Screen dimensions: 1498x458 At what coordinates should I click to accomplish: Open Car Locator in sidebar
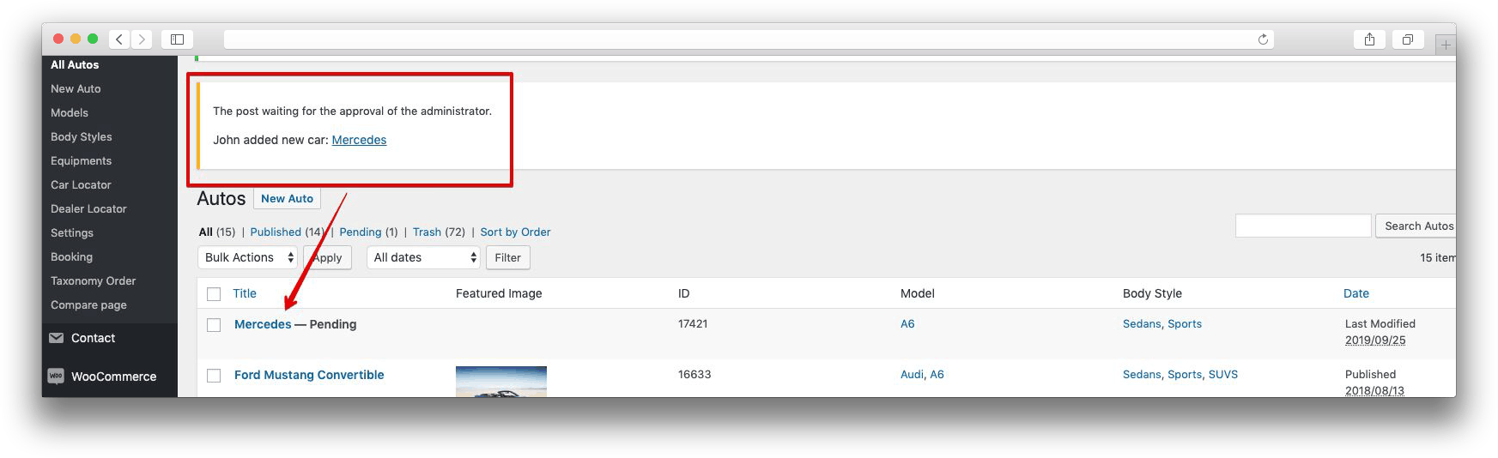[81, 184]
